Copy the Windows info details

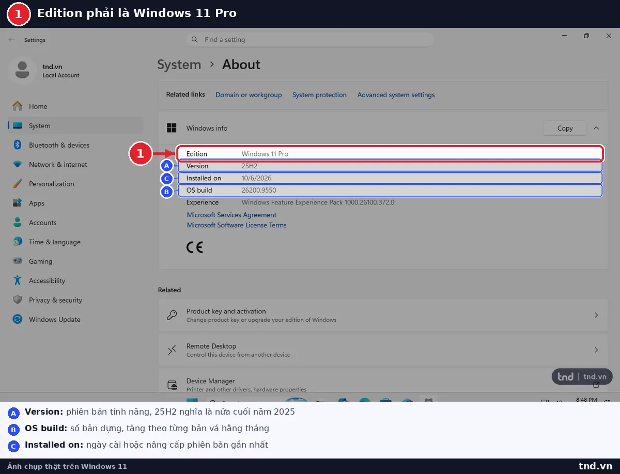(x=565, y=128)
